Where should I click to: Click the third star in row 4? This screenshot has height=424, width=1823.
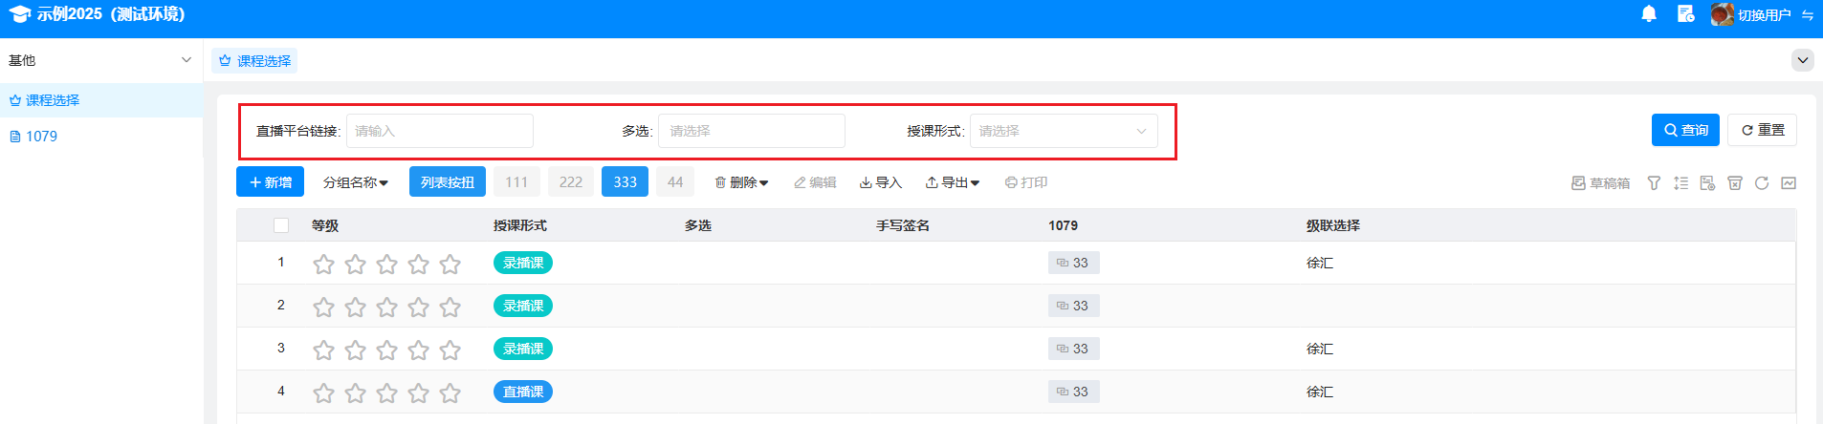[x=386, y=393]
